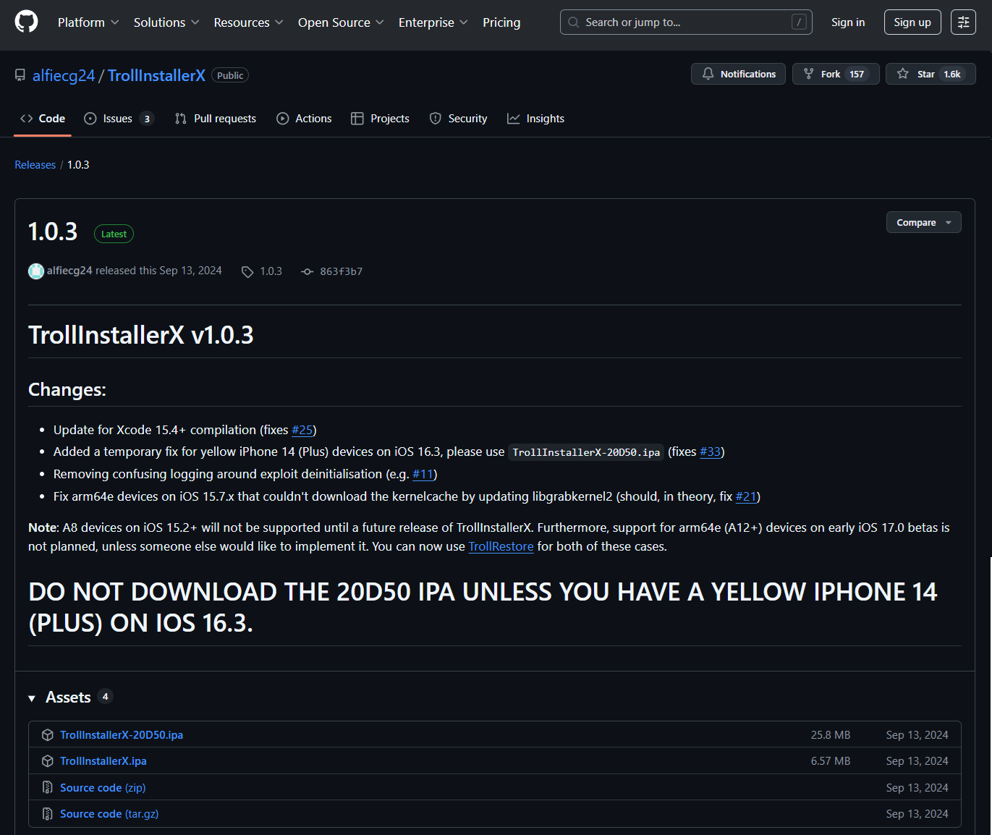Screen dimensions: 992x835
Task: Click the Star count 1.6k
Action: 952,74
